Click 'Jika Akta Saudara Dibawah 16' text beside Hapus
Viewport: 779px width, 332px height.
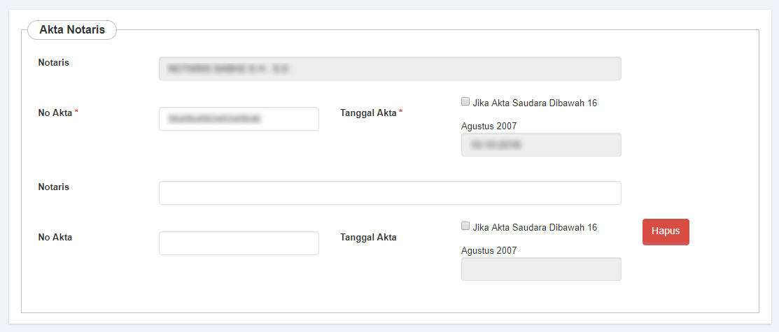click(535, 227)
